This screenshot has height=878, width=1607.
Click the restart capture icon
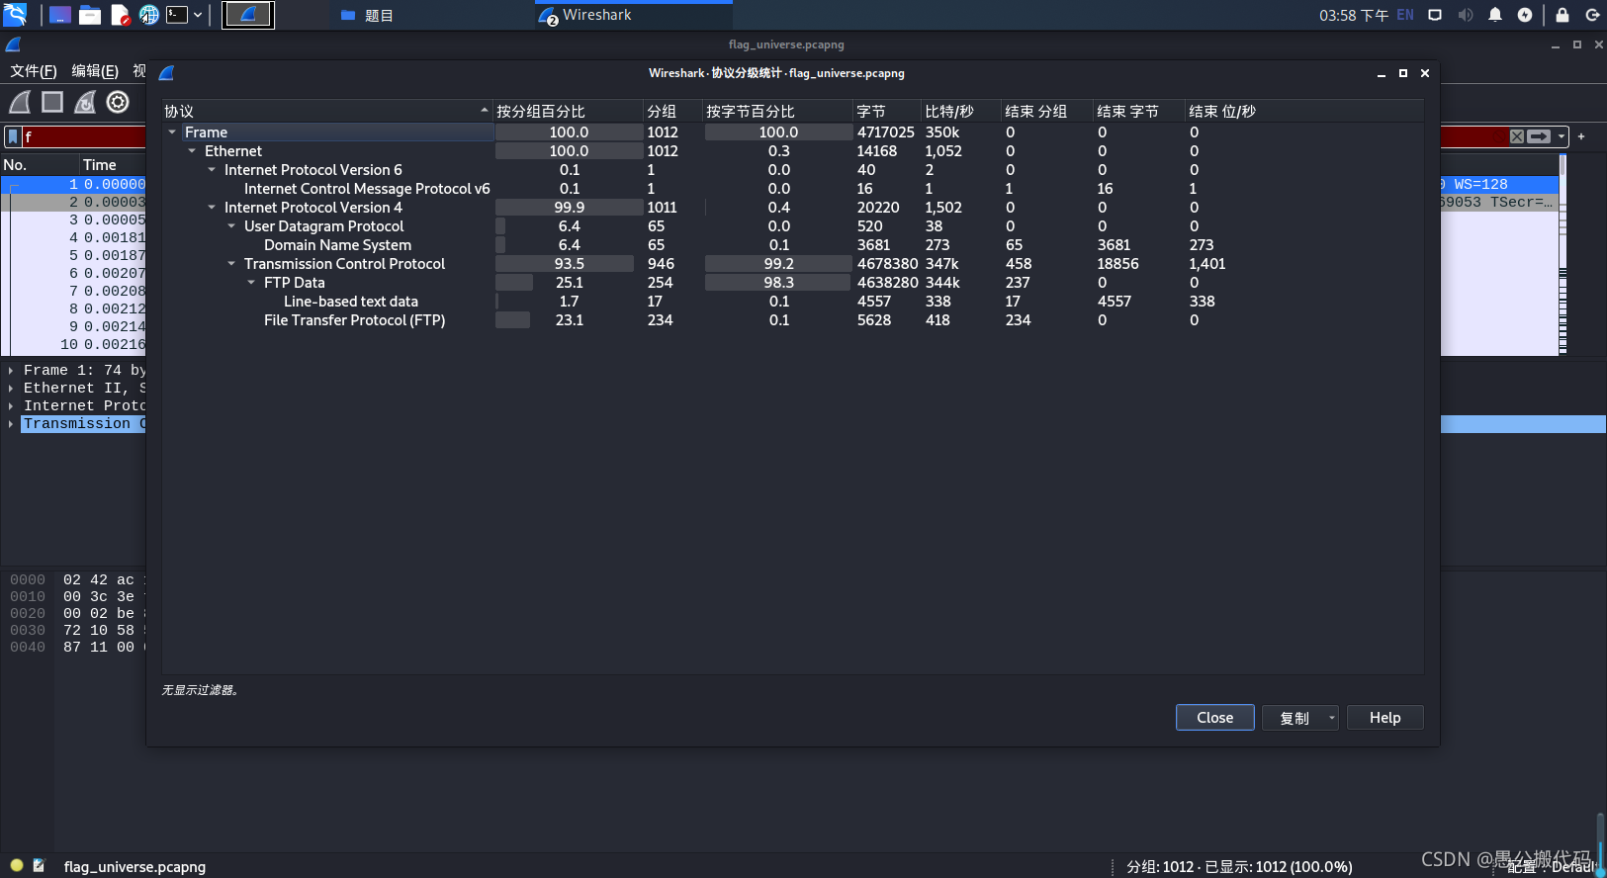click(85, 102)
